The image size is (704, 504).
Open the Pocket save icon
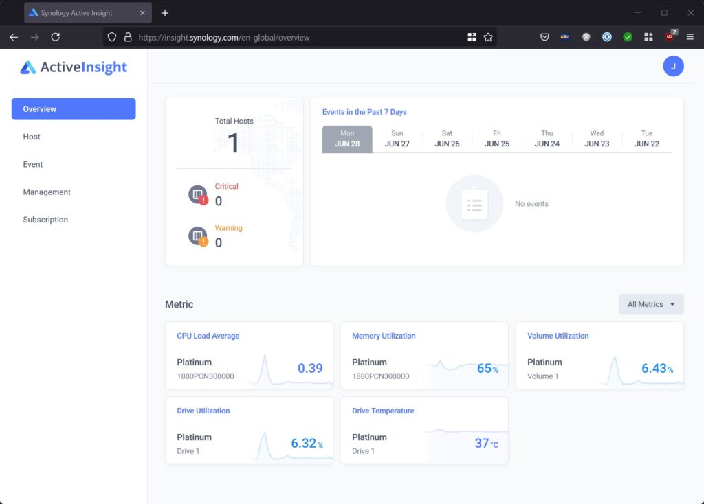point(544,37)
